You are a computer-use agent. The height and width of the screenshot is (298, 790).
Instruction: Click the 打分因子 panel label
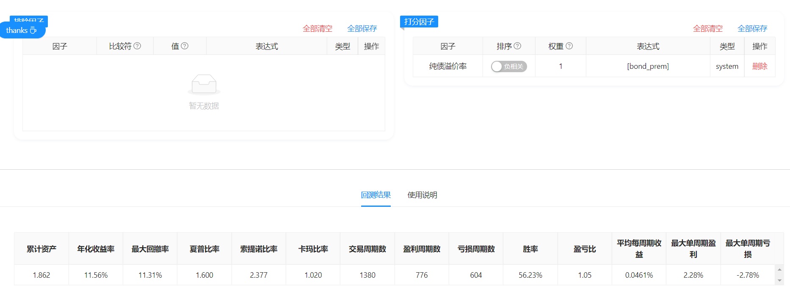(x=419, y=22)
